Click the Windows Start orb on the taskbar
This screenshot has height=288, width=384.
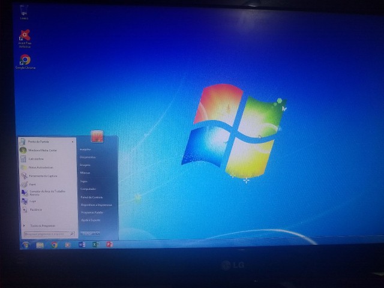[x=25, y=245]
